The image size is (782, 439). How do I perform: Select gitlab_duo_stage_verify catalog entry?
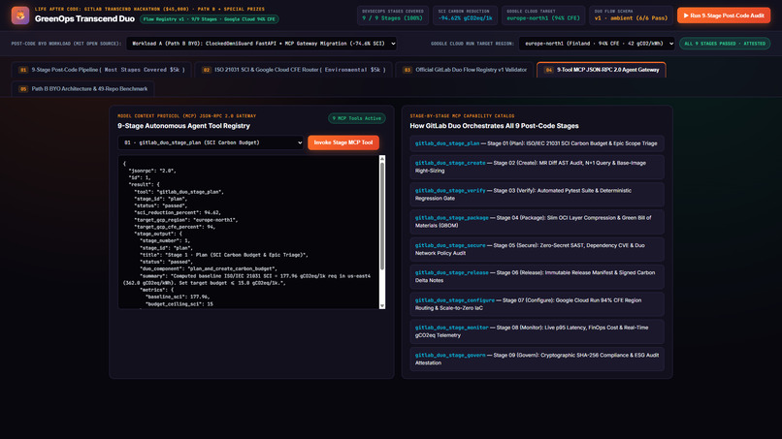[537, 195]
